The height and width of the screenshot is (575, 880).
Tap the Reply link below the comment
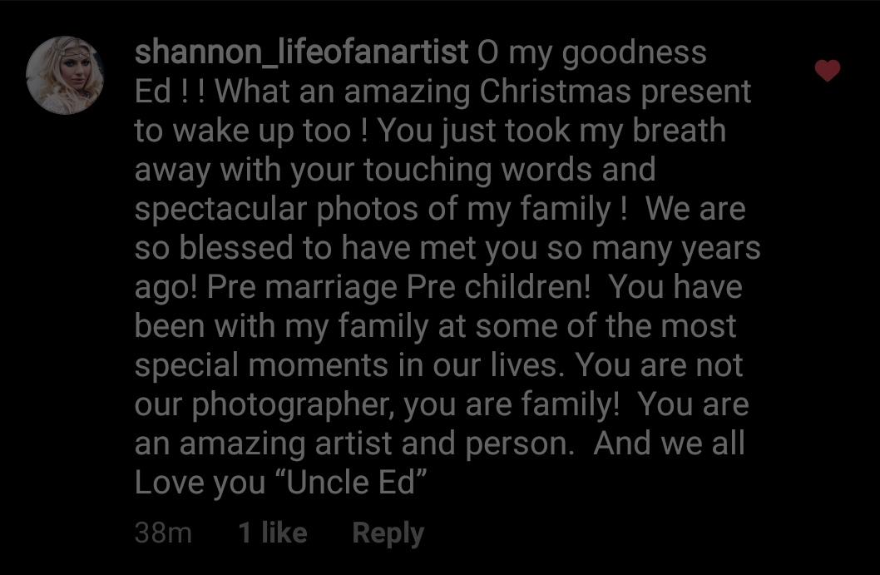point(388,533)
